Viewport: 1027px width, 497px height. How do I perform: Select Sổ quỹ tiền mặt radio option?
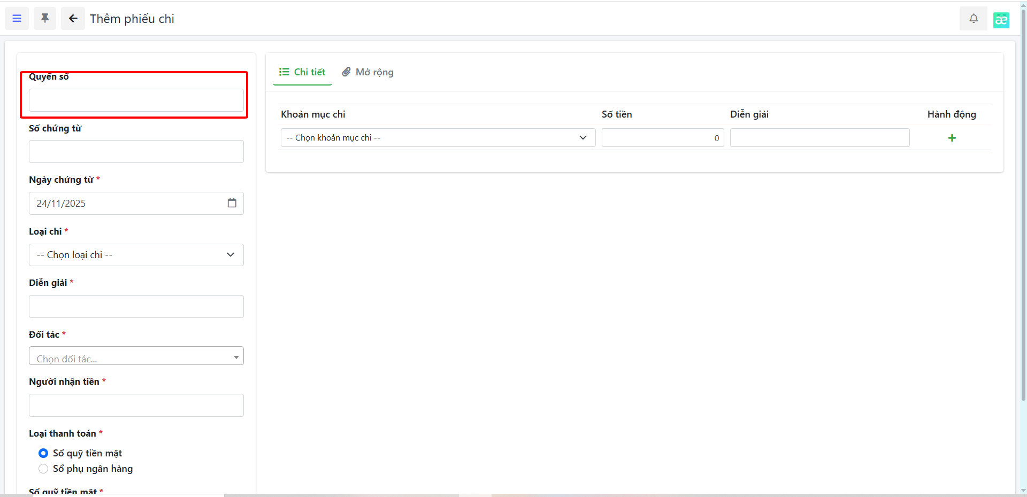(43, 453)
